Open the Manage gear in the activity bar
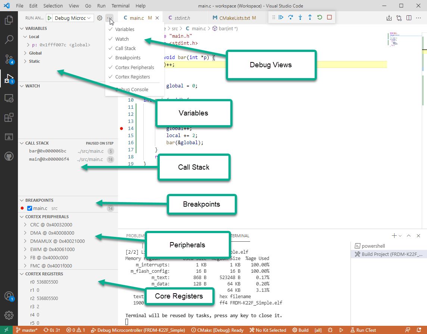The height and width of the screenshot is (334, 427). 9,315
